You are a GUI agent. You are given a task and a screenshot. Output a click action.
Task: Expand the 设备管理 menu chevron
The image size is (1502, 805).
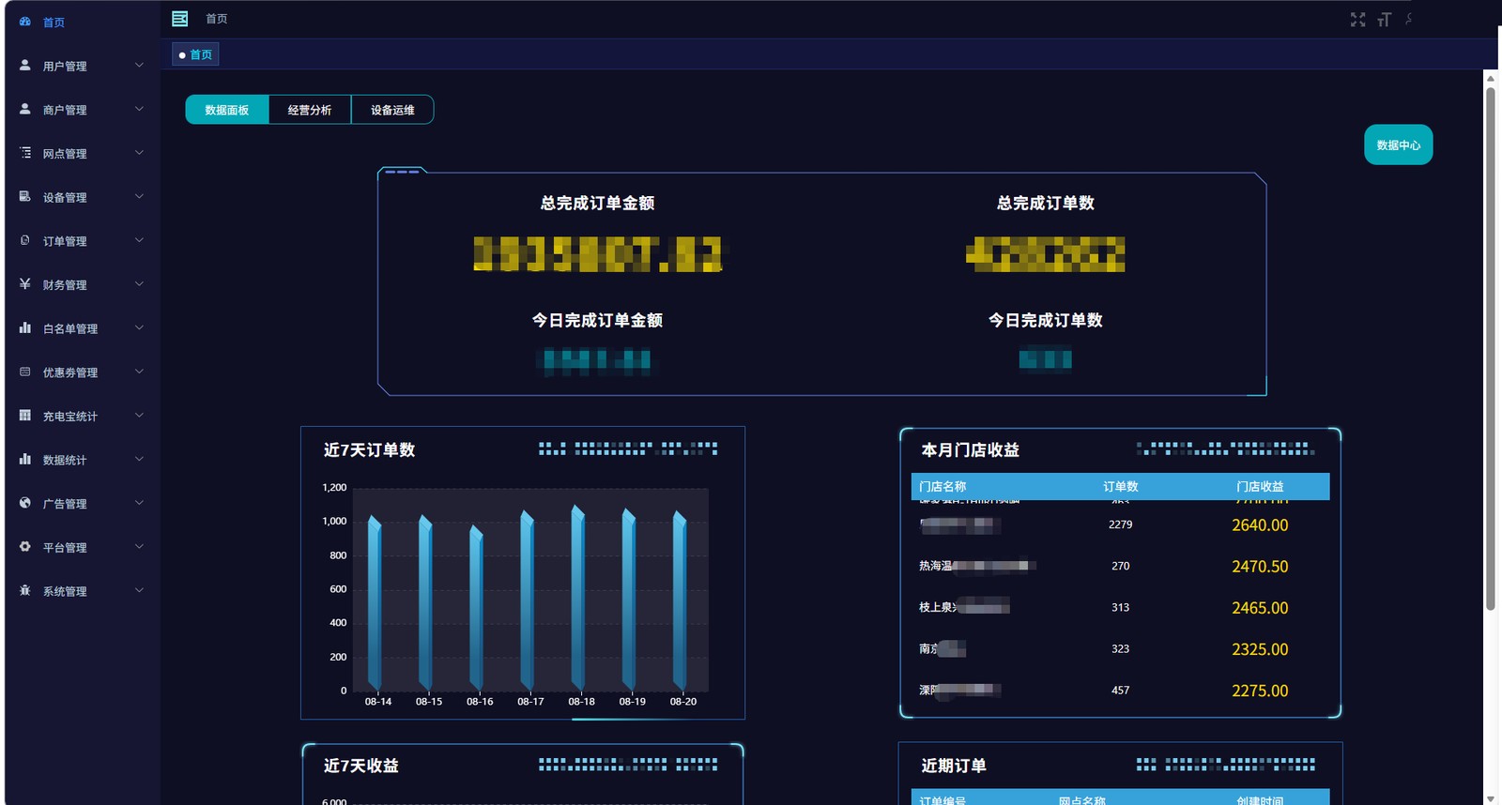139,197
